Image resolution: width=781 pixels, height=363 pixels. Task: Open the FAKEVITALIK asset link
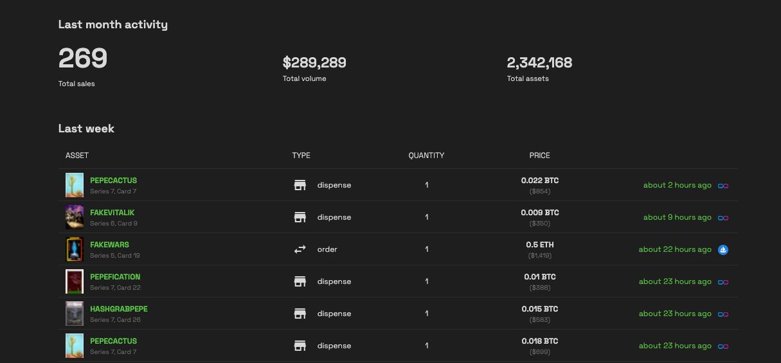(x=112, y=213)
